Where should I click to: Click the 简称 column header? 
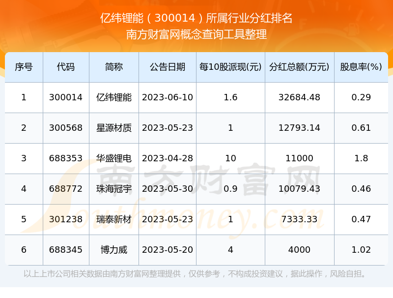(114, 67)
